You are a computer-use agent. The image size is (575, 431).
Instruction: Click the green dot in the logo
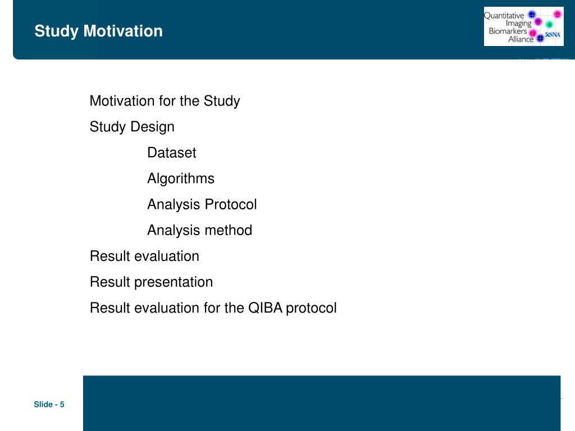coord(549,25)
